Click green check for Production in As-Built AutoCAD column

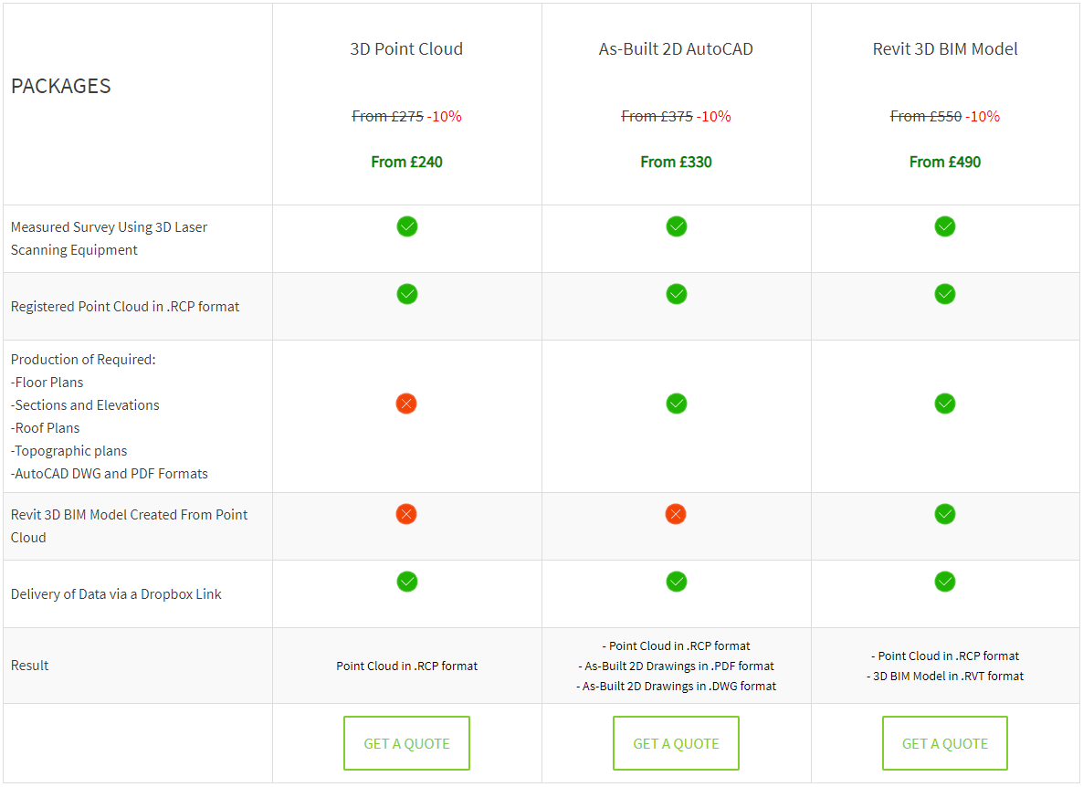(676, 404)
